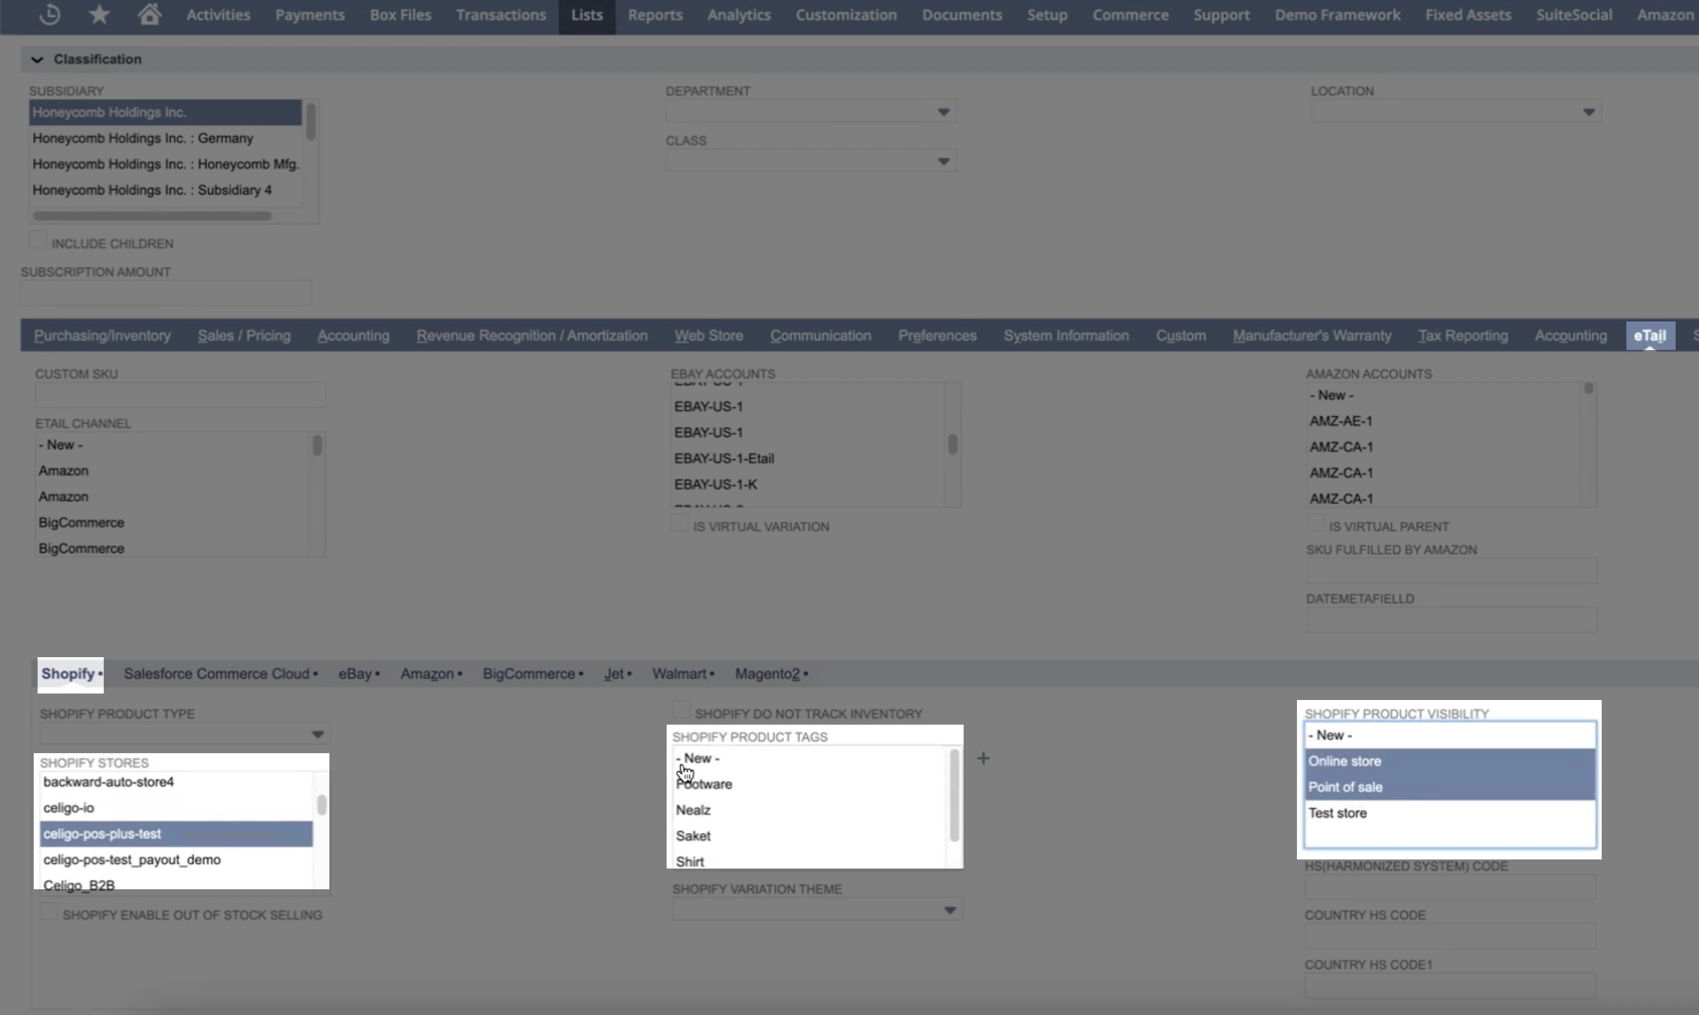Click the SKU Fulfilled By Amazon field
1699x1015 pixels.
pos(1451,570)
